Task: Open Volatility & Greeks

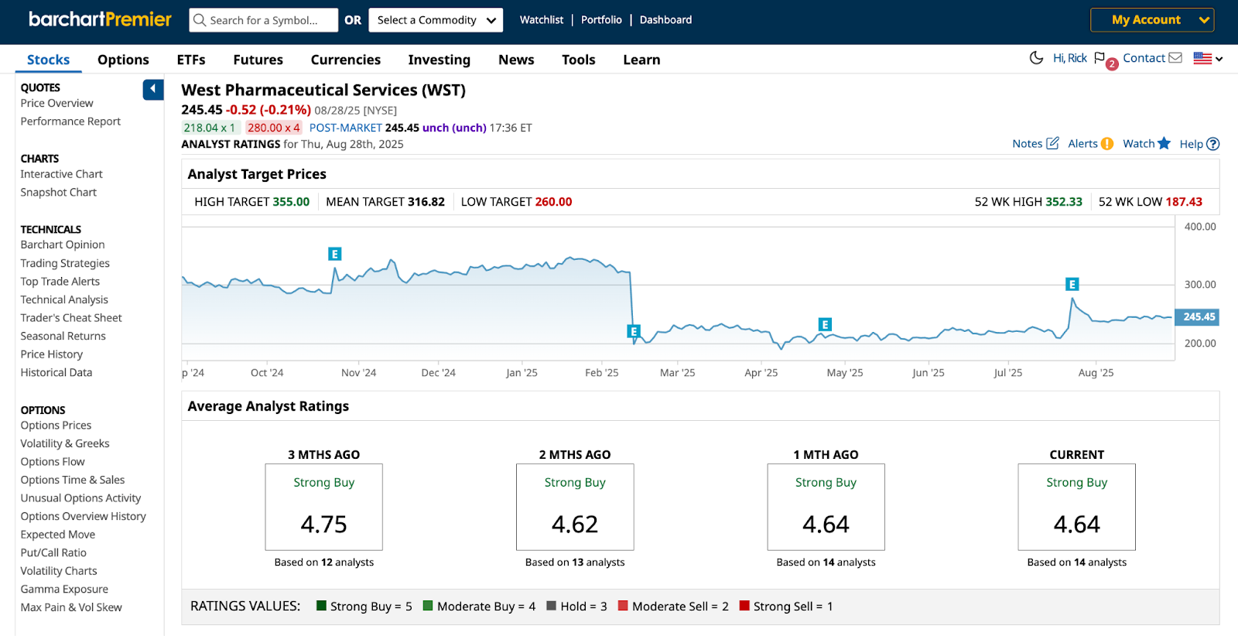Action: coord(65,443)
